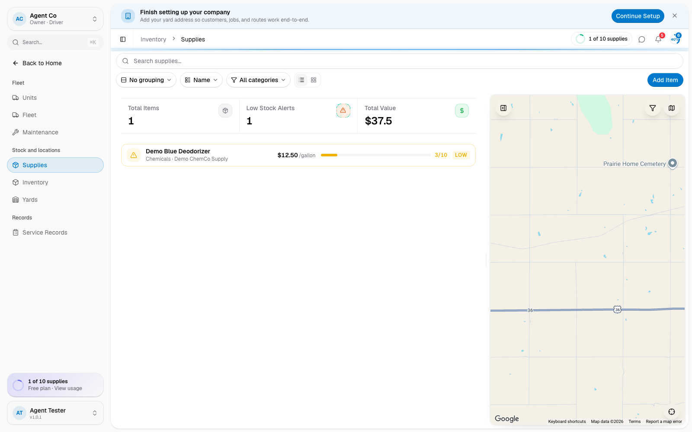Open the All categories filter

pos(258,80)
